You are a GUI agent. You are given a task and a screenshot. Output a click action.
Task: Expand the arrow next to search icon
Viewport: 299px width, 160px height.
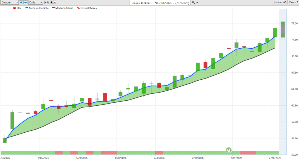[197, 2]
